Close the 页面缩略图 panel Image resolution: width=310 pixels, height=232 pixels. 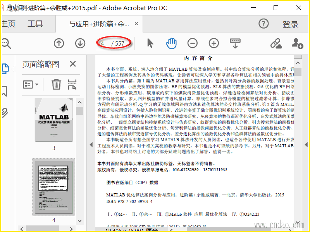pyautogui.click(x=73, y=64)
